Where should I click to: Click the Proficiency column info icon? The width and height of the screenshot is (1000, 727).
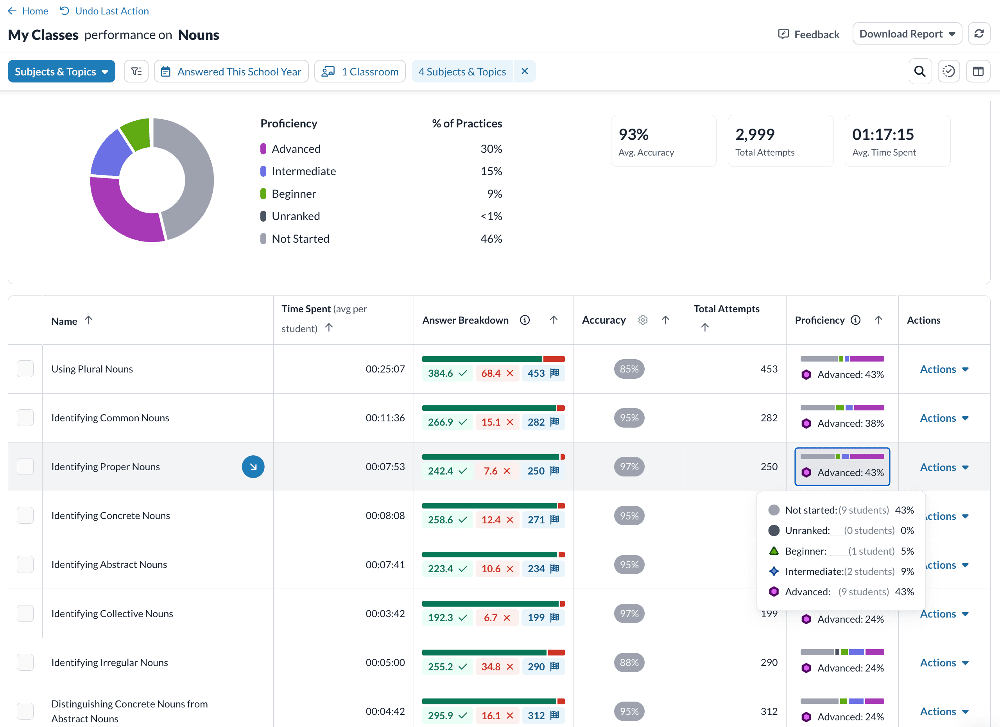coord(855,320)
